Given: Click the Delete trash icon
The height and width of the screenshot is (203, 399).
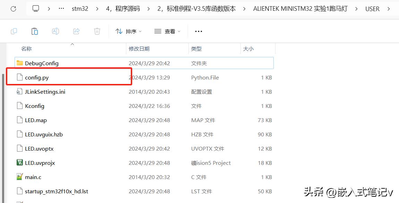Looking at the screenshot, I should coord(97,31).
